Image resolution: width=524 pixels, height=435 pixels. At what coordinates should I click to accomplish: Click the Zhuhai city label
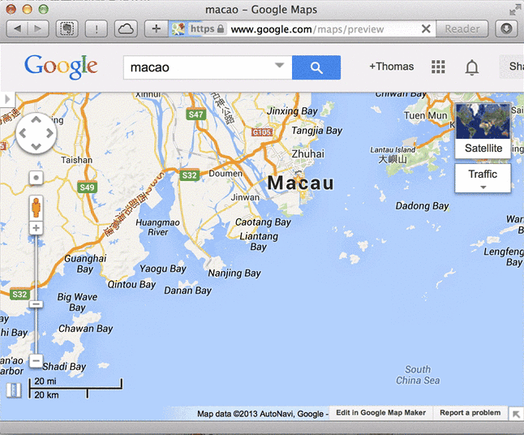point(307,154)
